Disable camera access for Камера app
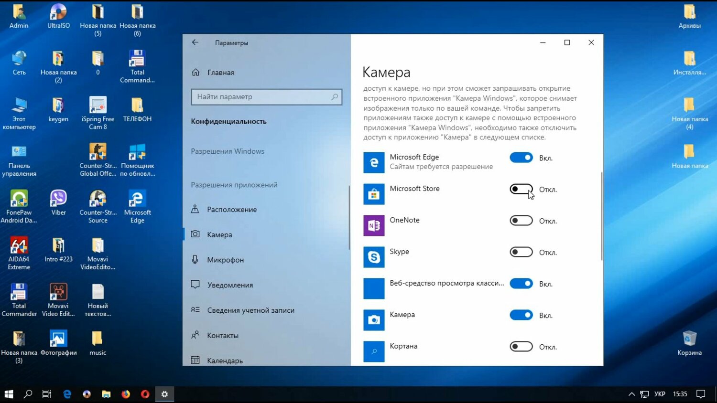This screenshot has height=403, width=717. [x=521, y=315]
